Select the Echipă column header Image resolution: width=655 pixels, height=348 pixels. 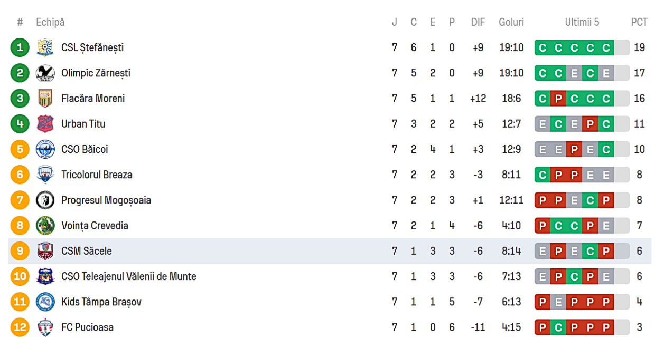[50, 22]
